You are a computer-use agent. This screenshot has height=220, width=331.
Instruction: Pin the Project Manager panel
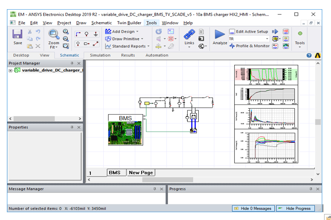coord(72,63)
